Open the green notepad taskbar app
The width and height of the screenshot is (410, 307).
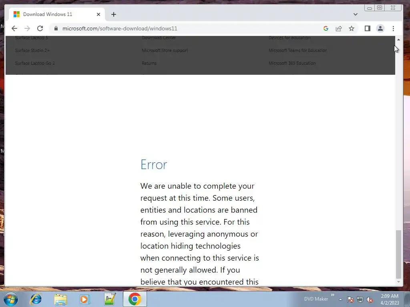click(x=110, y=299)
